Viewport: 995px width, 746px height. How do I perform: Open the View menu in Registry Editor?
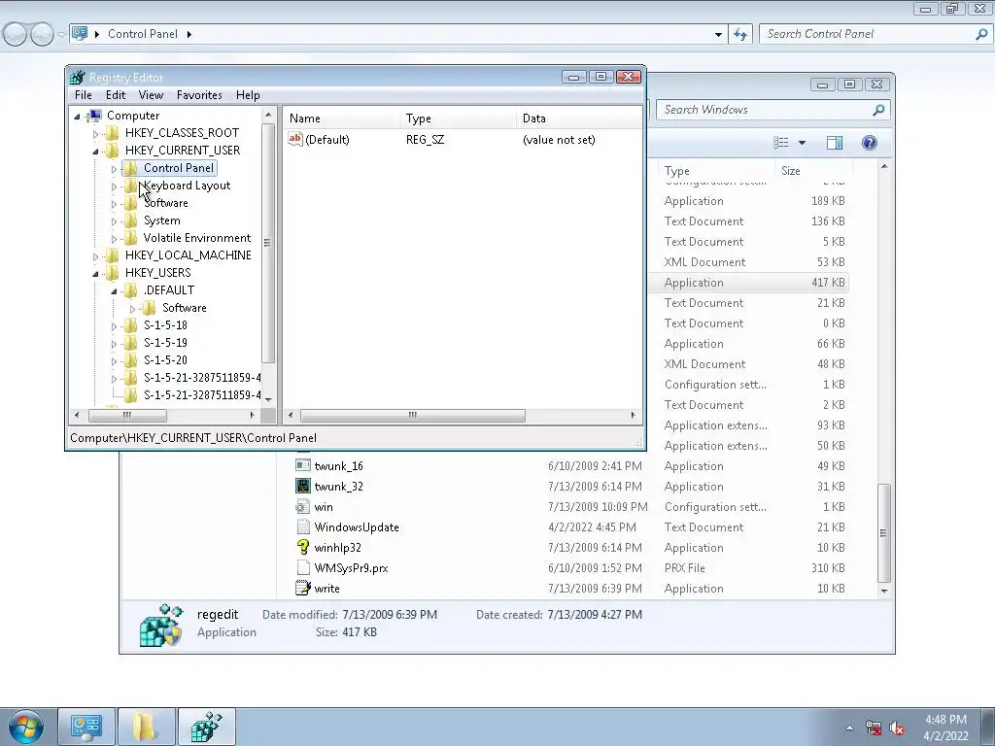pyautogui.click(x=151, y=95)
